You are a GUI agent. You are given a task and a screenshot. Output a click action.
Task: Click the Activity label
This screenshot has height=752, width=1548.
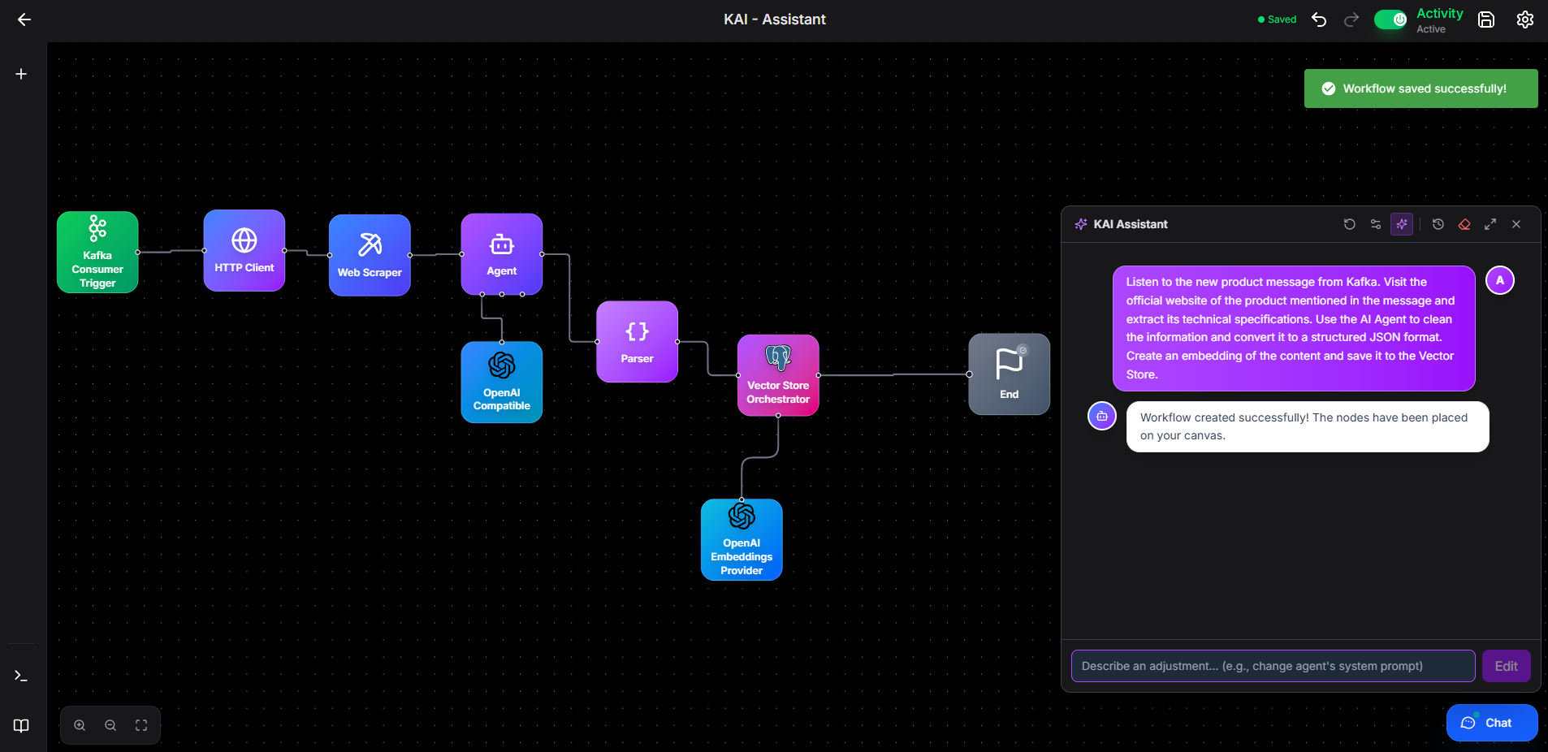pos(1440,13)
